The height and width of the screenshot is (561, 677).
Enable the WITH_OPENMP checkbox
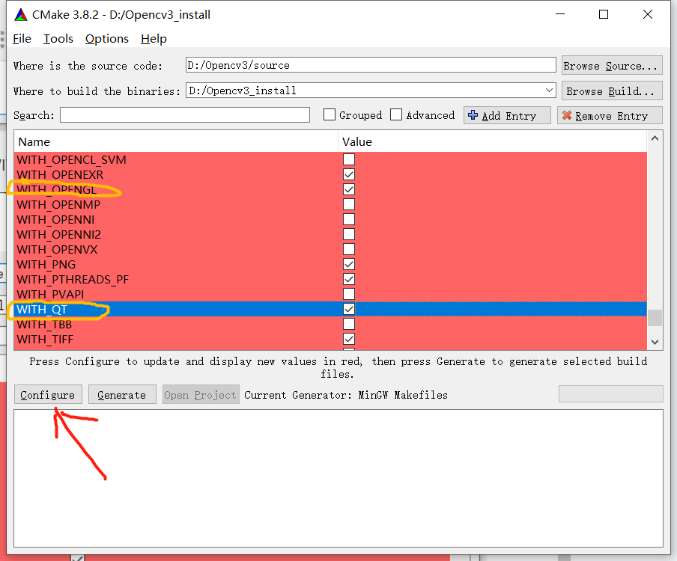point(349,204)
